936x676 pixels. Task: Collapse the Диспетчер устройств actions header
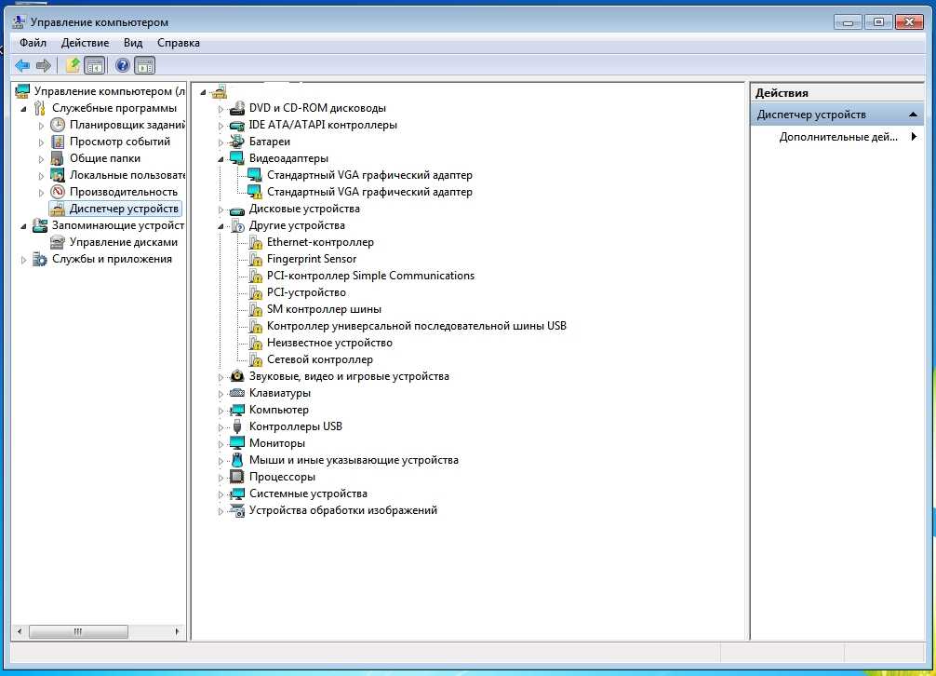(915, 115)
